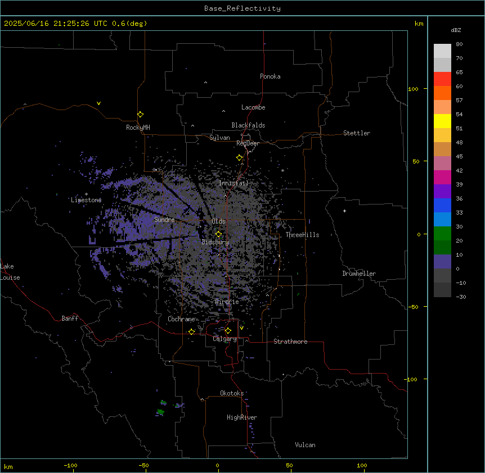Click the RedDeer city label
Viewport: 485px width, 473px height.
click(x=248, y=143)
